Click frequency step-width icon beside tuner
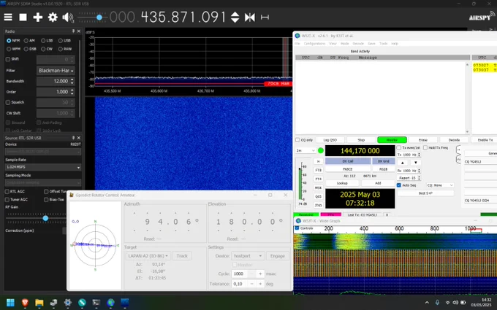The height and width of the screenshot is (310, 497). point(265,17)
